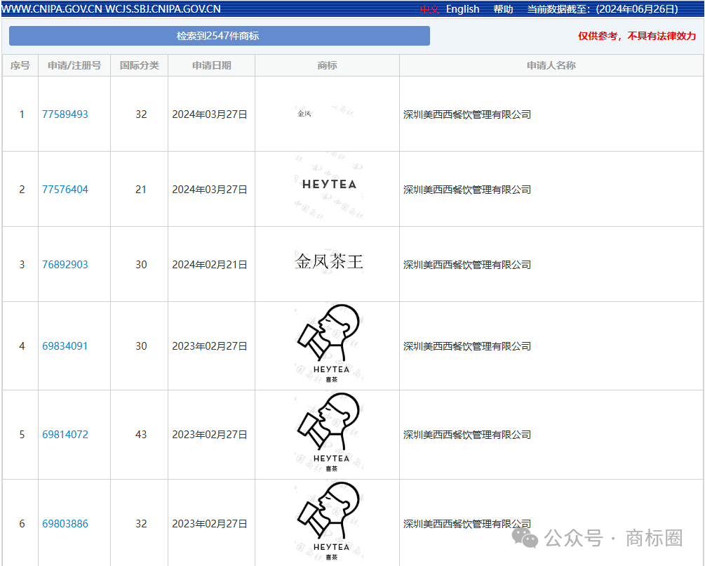Select applicant name in row 1

[467, 114]
